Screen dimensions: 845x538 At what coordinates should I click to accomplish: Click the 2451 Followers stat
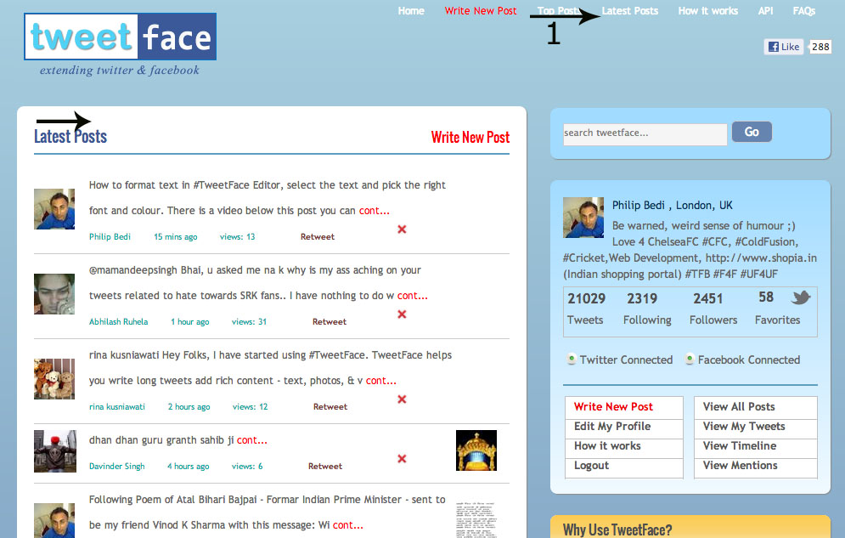(713, 309)
